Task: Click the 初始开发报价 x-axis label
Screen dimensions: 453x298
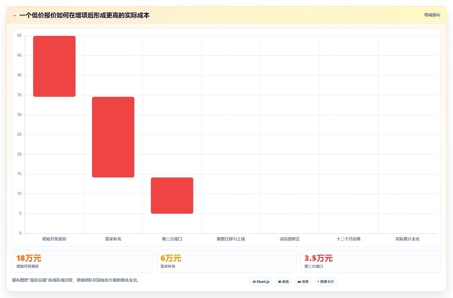Action: (54, 239)
